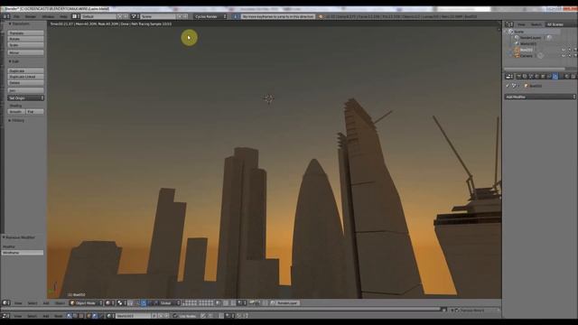Viewport: 578px width, 325px height.
Task: Open the Properties editor type selector icon
Action: tap(509, 76)
